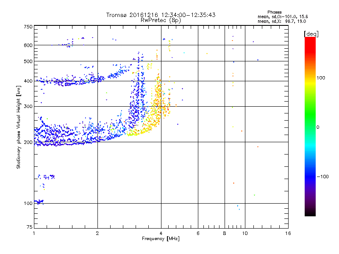
Task: Click x-axis tick label '10'
Action: click(x=245, y=233)
